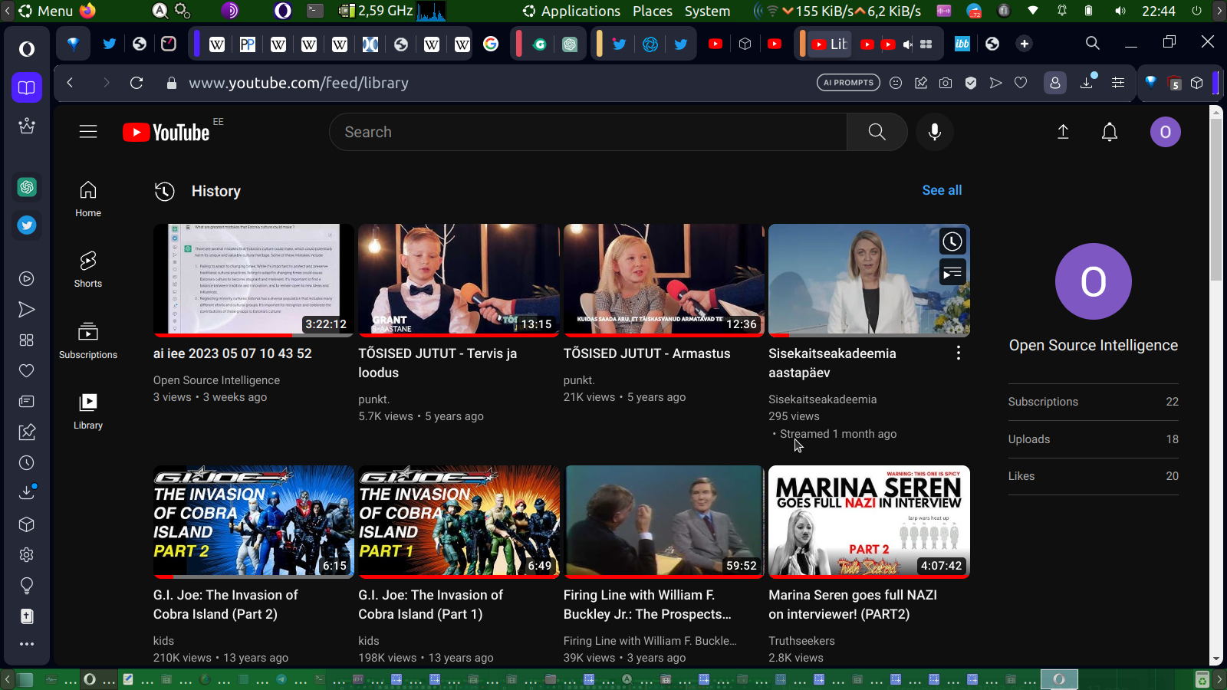
Task: Open Opera sidebar three-dot more menu
Action: 27,644
